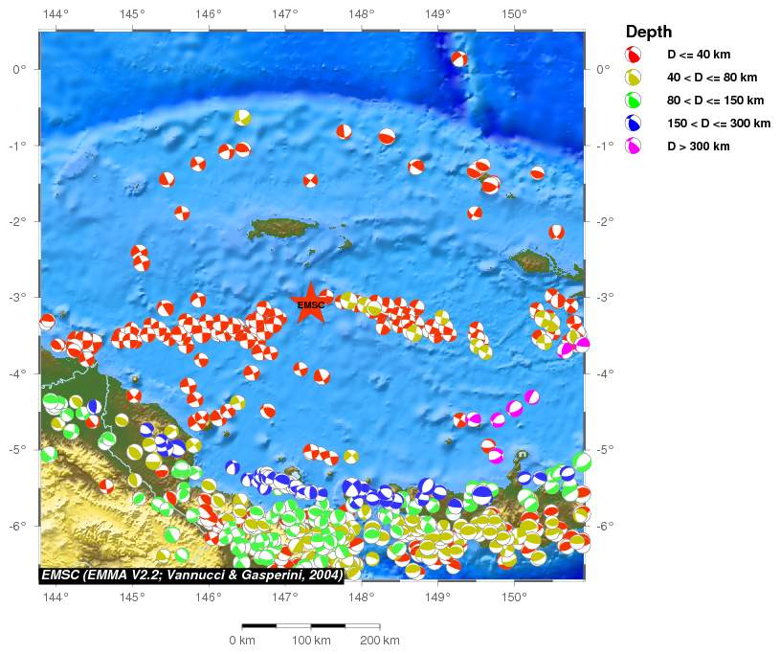Select the yellow legend beachball icon
The image size is (780, 654).
pos(634,78)
